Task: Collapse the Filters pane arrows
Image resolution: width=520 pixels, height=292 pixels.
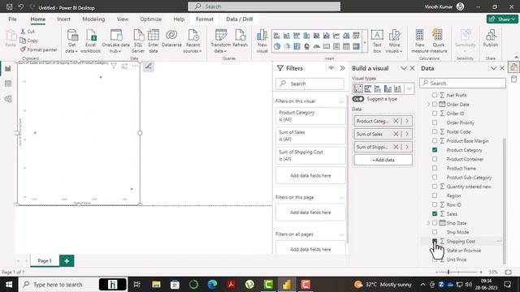Action: (342, 68)
